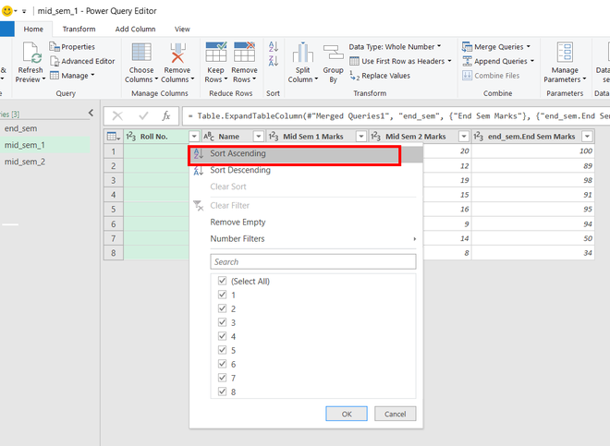This screenshot has height=446, width=610.
Task: Select the end_sem query
Action: [45, 128]
